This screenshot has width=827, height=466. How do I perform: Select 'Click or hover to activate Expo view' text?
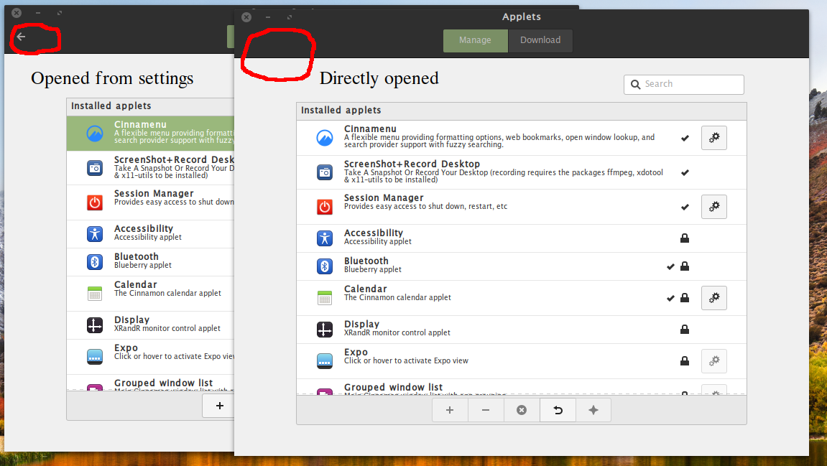click(406, 360)
